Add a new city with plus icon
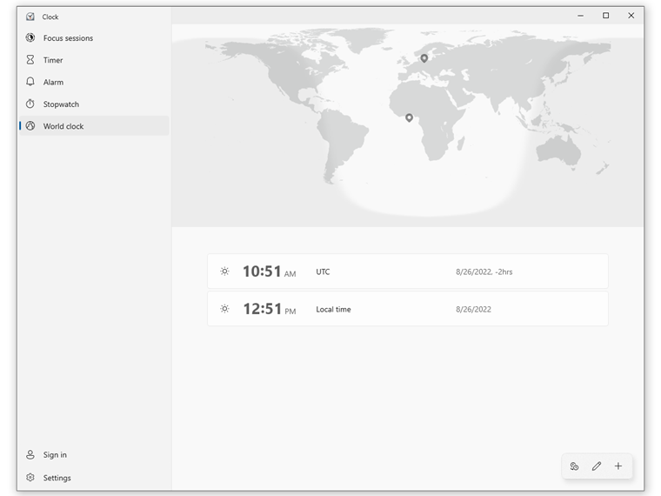Viewport: 661px width, 496px height. tap(618, 466)
